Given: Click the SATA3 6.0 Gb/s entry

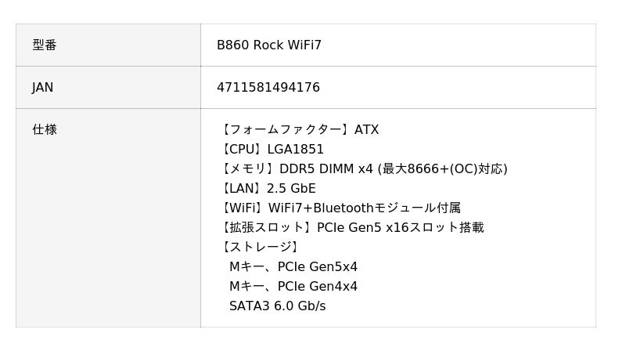Looking at the screenshot, I should [x=278, y=306].
